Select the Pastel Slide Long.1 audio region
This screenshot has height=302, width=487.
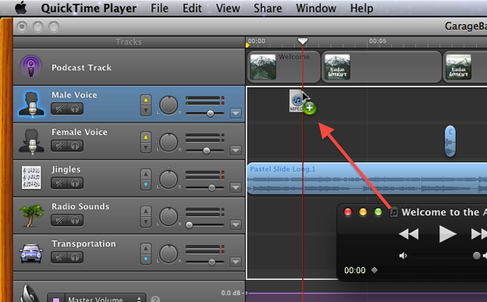pos(367,179)
